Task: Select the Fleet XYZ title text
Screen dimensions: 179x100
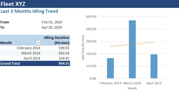Action: pos(13,4)
